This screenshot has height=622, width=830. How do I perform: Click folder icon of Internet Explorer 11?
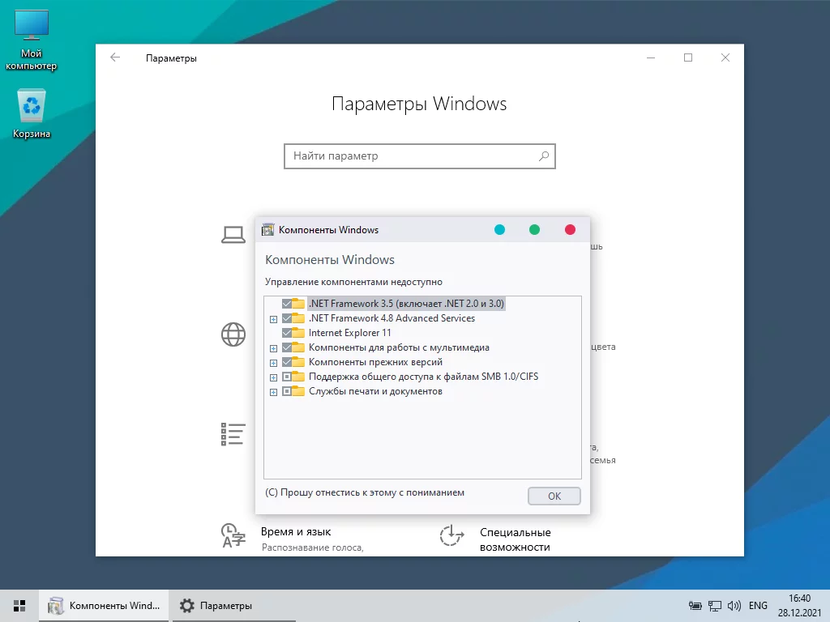[x=298, y=333]
